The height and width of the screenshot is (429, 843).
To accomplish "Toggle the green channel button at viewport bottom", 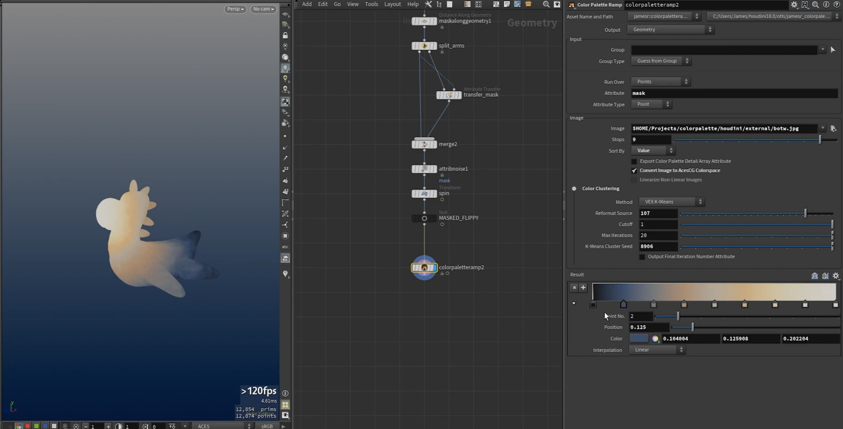I will click(36, 426).
